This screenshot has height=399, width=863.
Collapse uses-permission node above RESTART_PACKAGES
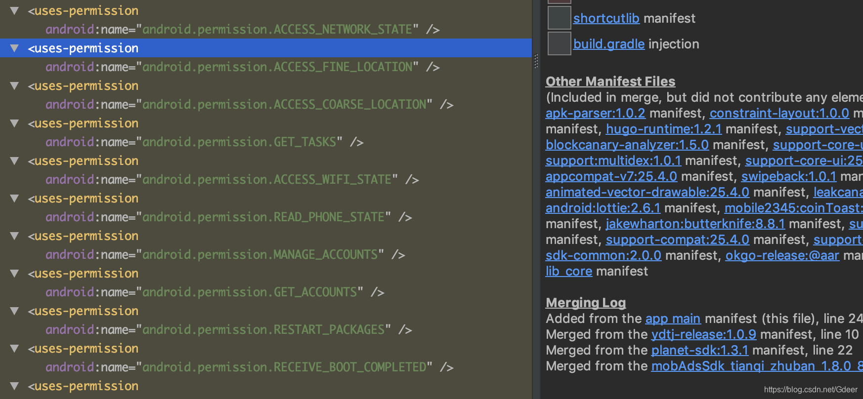14,311
